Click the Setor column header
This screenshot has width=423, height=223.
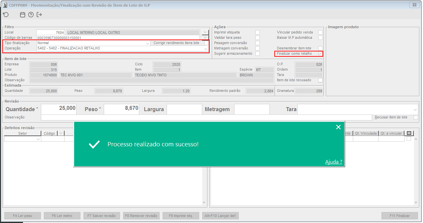click(x=23, y=133)
